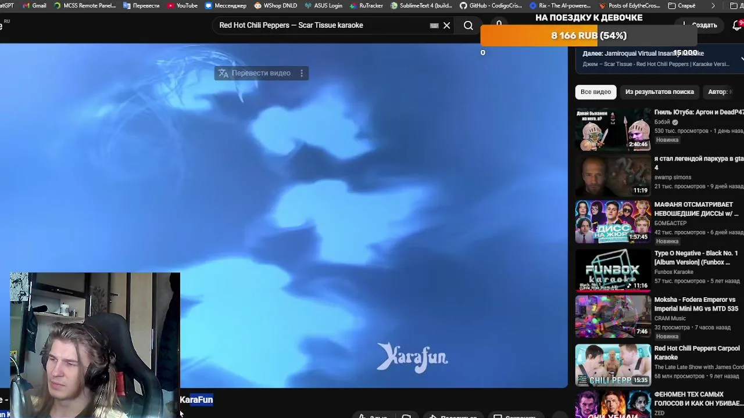Viewport: 744px width, 418px height.
Task: Open the RuTracker bookmark
Action: [366, 5]
